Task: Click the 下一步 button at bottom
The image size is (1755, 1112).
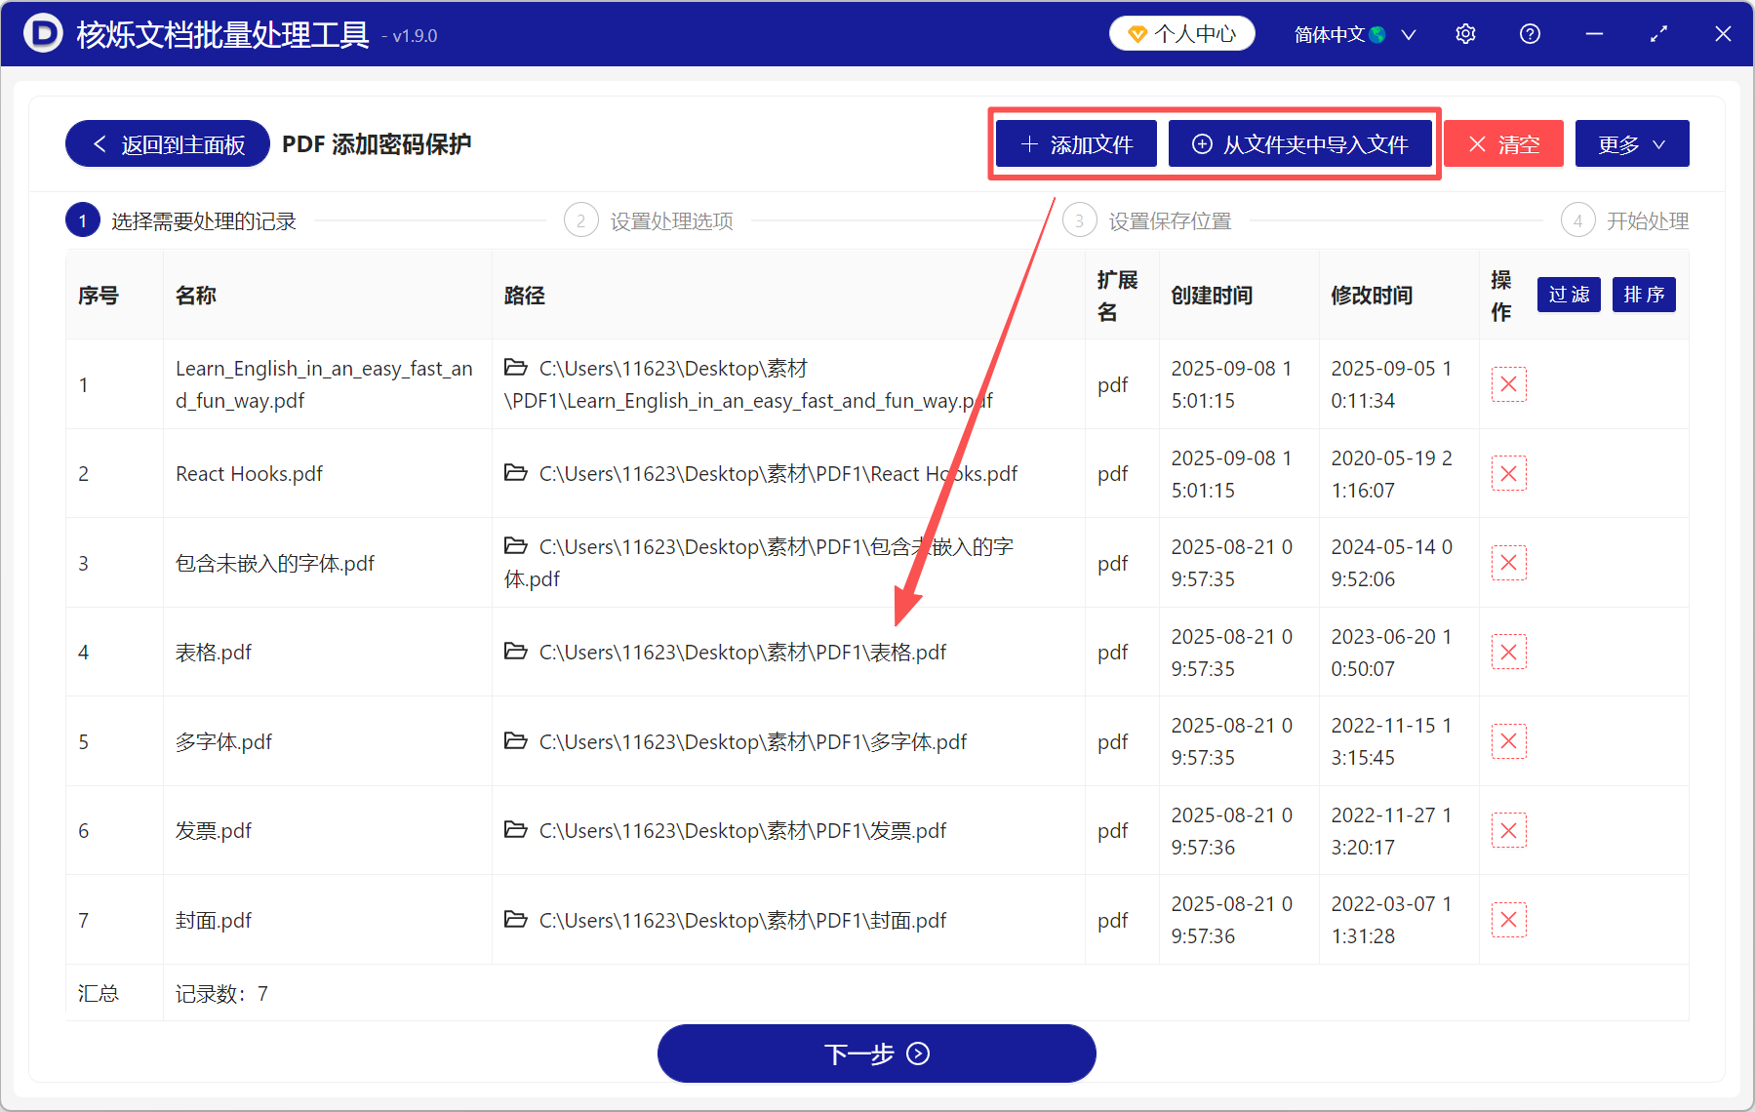Action: click(x=876, y=1053)
